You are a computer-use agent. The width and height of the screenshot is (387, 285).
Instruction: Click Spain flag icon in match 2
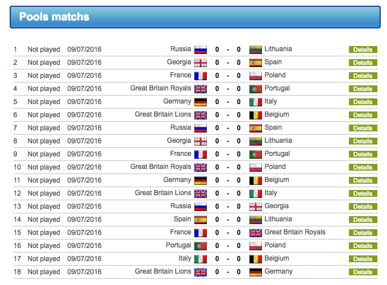click(x=256, y=63)
